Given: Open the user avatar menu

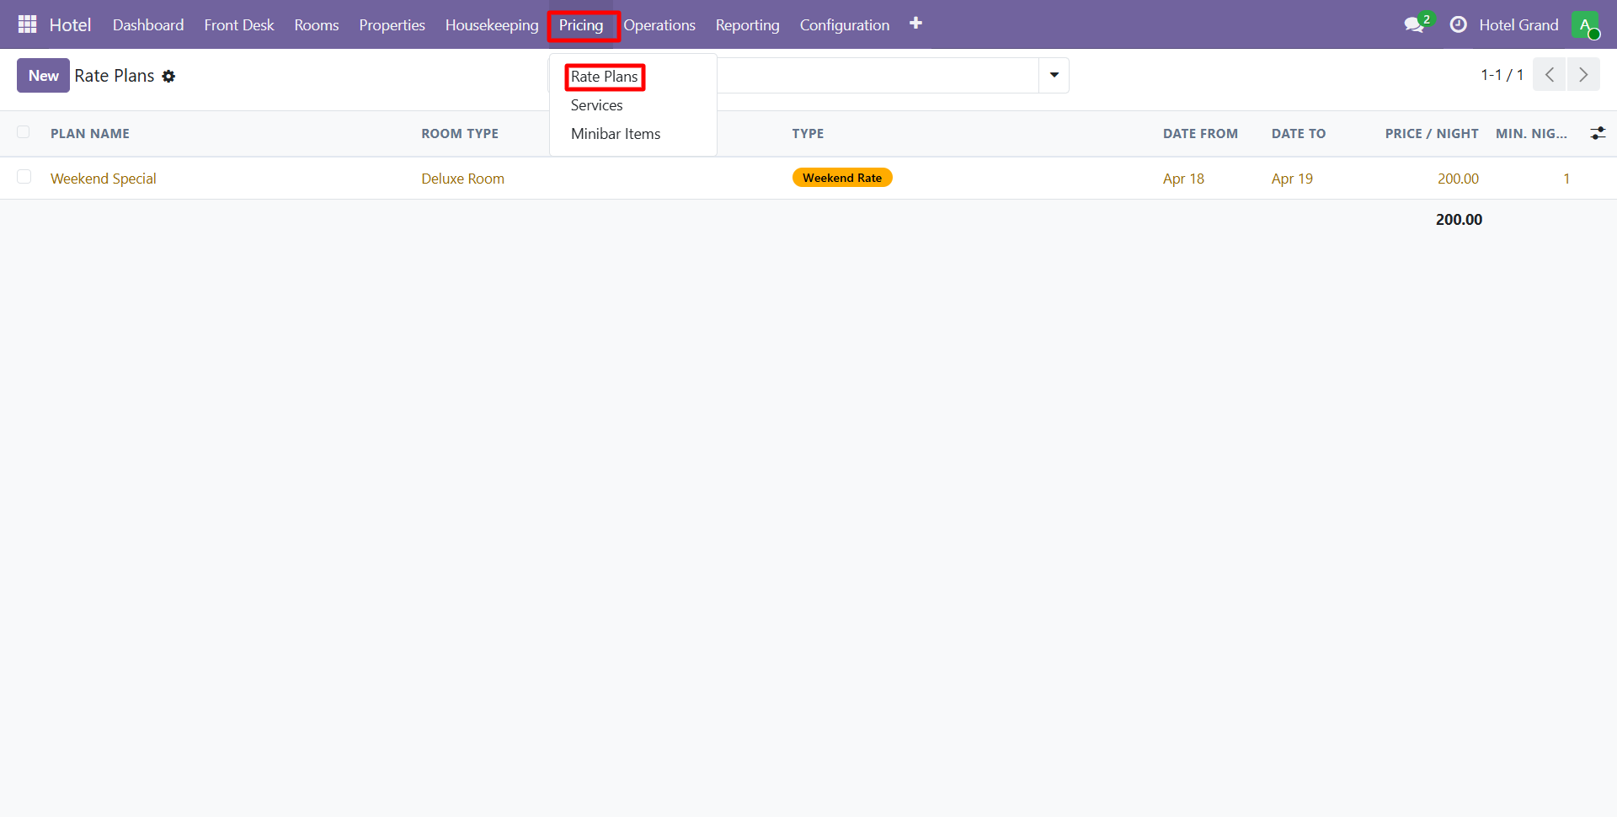Looking at the screenshot, I should click(x=1585, y=25).
